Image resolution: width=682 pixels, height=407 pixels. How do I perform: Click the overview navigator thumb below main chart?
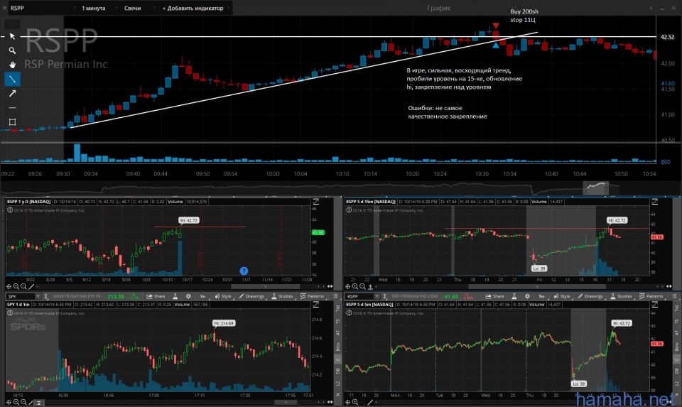point(595,188)
